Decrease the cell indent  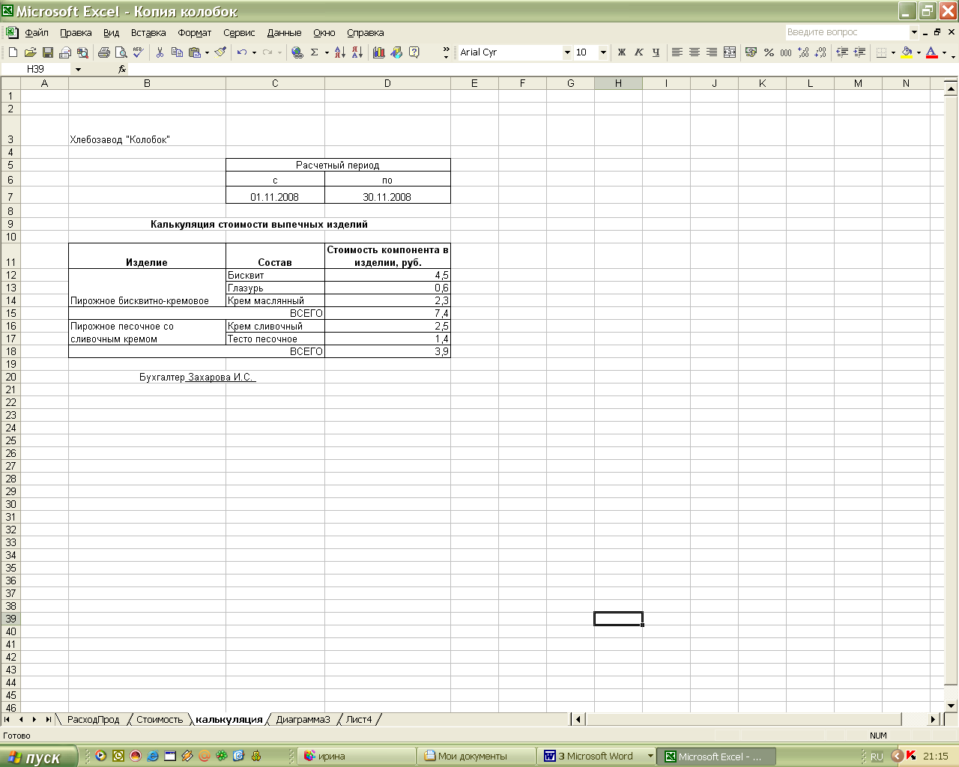click(842, 52)
